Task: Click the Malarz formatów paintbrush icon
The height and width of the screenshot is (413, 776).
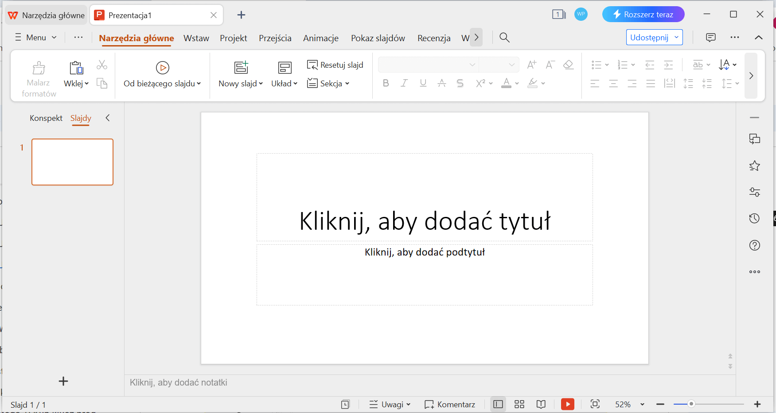Action: (x=39, y=68)
